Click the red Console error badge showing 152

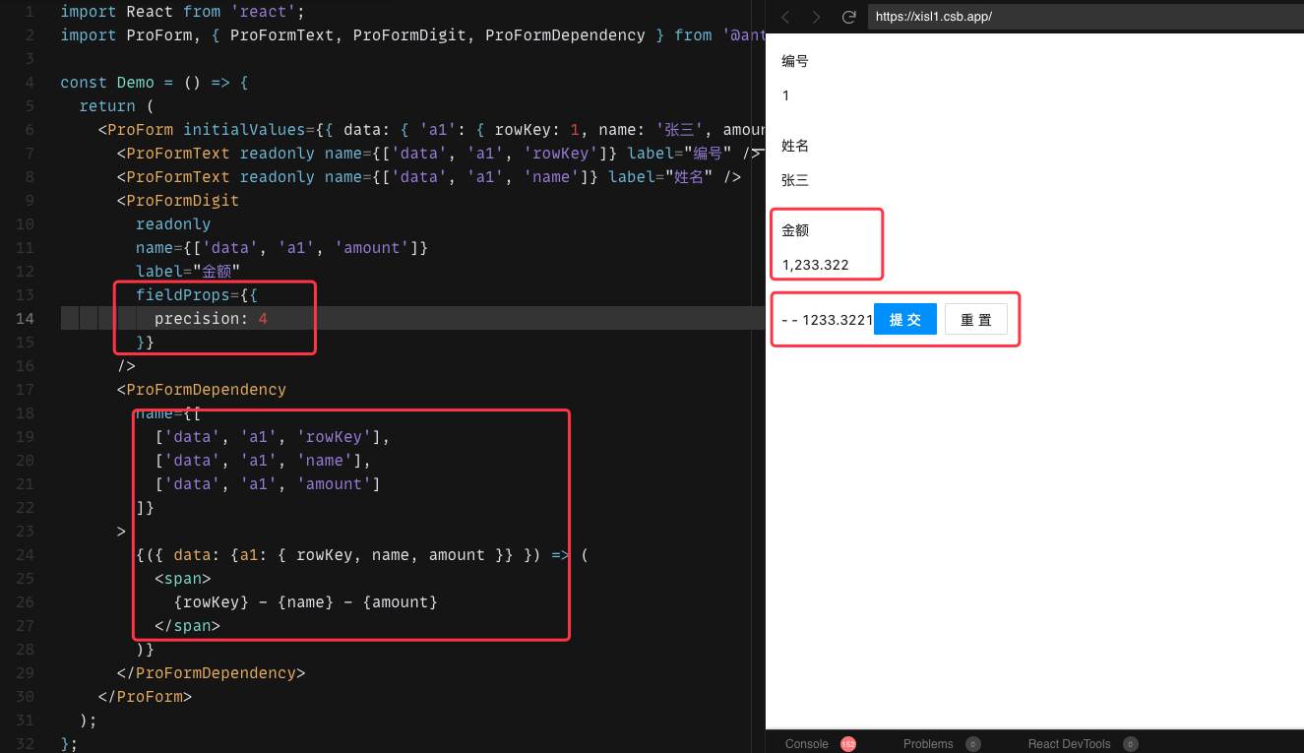(x=846, y=743)
